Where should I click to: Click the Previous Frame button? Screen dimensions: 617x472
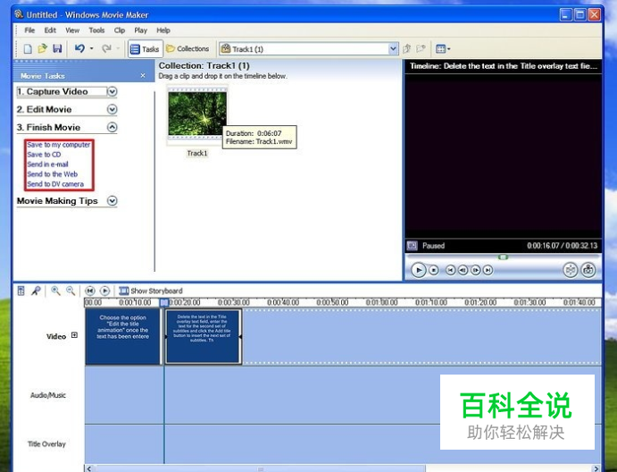tap(463, 270)
